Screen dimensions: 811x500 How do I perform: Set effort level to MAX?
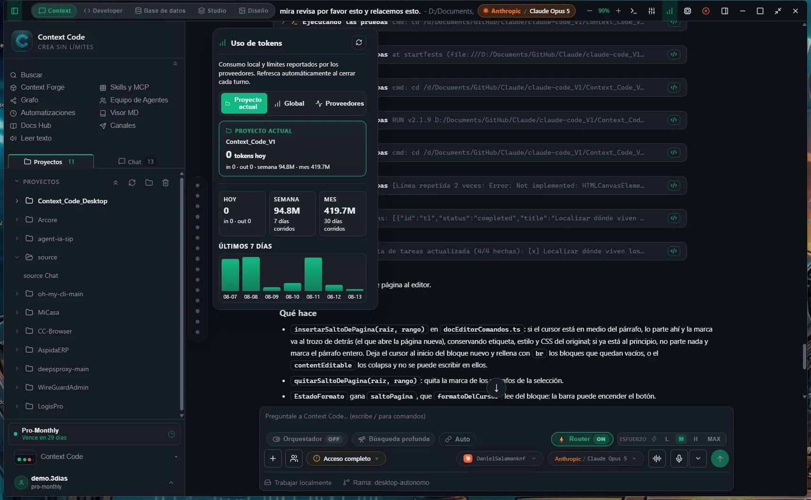click(714, 439)
